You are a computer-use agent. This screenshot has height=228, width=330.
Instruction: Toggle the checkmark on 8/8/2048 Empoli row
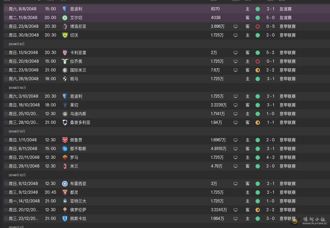tap(6, 9)
